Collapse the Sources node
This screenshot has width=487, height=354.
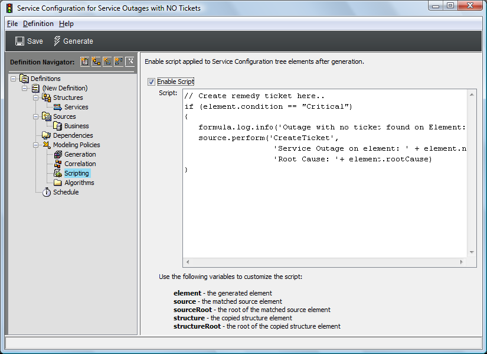coord(36,116)
